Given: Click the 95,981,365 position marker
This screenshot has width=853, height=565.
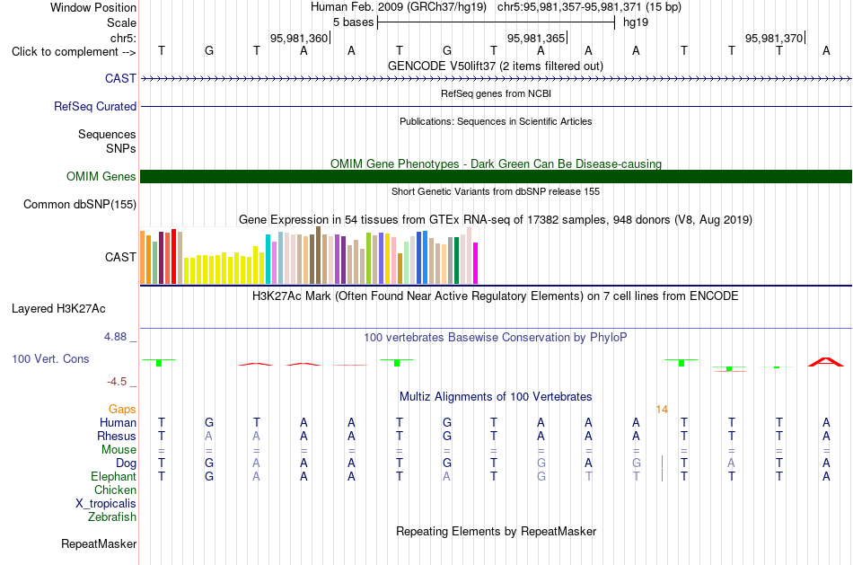Looking at the screenshot, I should (x=536, y=38).
